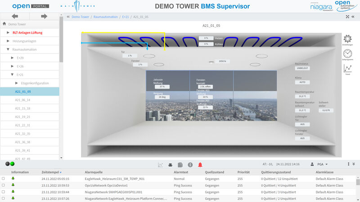Image resolution: width=360 pixels, height=202 pixels.
Task: Click the Demo Tower breadcrumb link
Action: (80, 17)
